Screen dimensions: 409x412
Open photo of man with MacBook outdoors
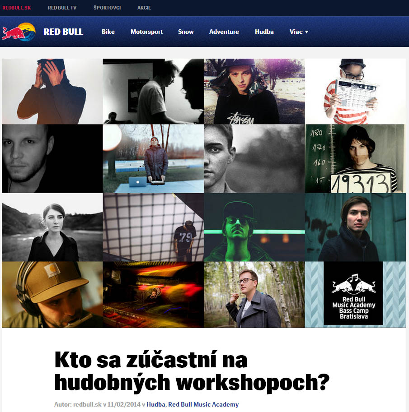coord(153,159)
